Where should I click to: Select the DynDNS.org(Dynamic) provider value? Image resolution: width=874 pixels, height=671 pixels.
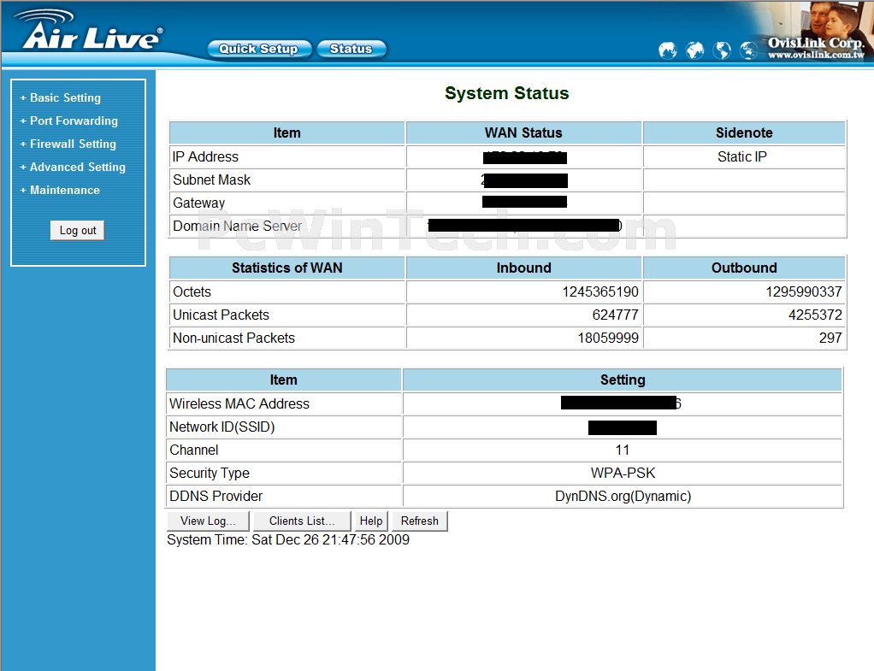point(623,496)
